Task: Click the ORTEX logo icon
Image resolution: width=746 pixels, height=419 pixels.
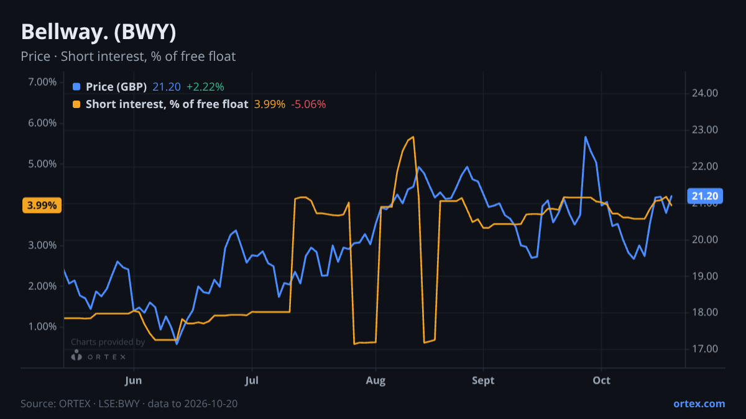Action: tap(76, 356)
